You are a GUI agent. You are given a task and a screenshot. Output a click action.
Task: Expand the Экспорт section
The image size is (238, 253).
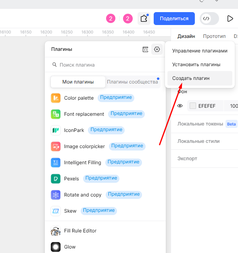187,159
